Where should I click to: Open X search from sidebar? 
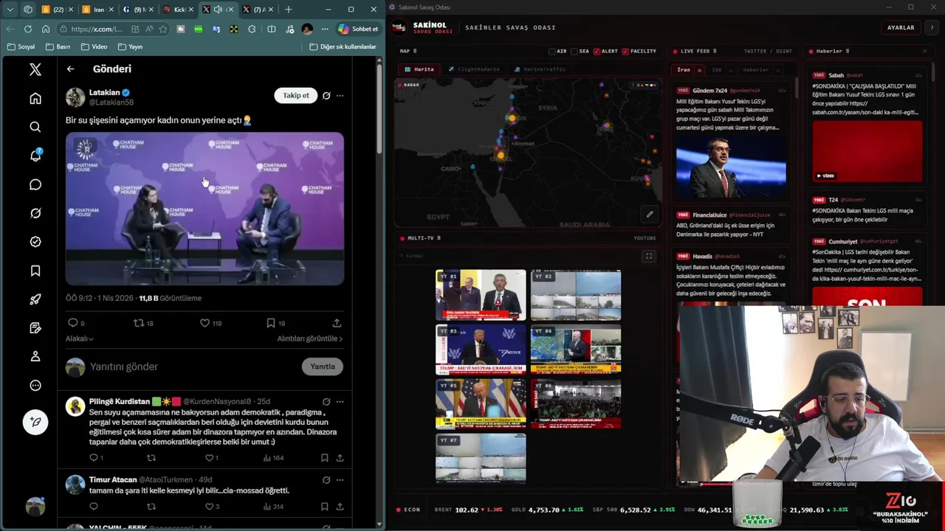coord(35,127)
